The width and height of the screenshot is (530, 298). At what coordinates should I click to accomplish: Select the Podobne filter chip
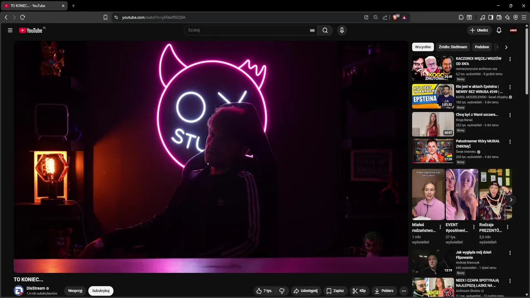tap(482, 47)
